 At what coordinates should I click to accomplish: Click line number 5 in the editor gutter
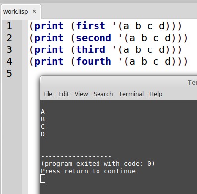[9, 73]
